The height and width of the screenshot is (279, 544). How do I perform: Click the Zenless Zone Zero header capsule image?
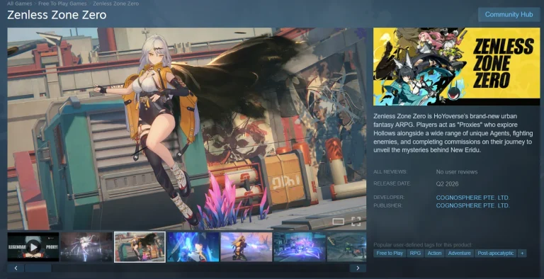[x=457, y=67]
